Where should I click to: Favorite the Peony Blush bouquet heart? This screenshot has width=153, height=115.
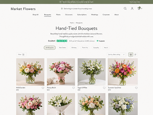(73, 88)
